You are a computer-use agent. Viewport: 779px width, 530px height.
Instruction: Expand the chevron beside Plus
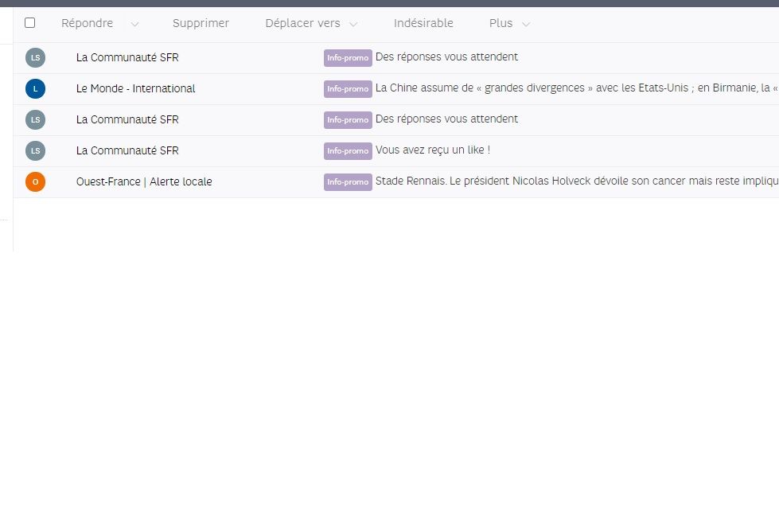pyautogui.click(x=525, y=24)
